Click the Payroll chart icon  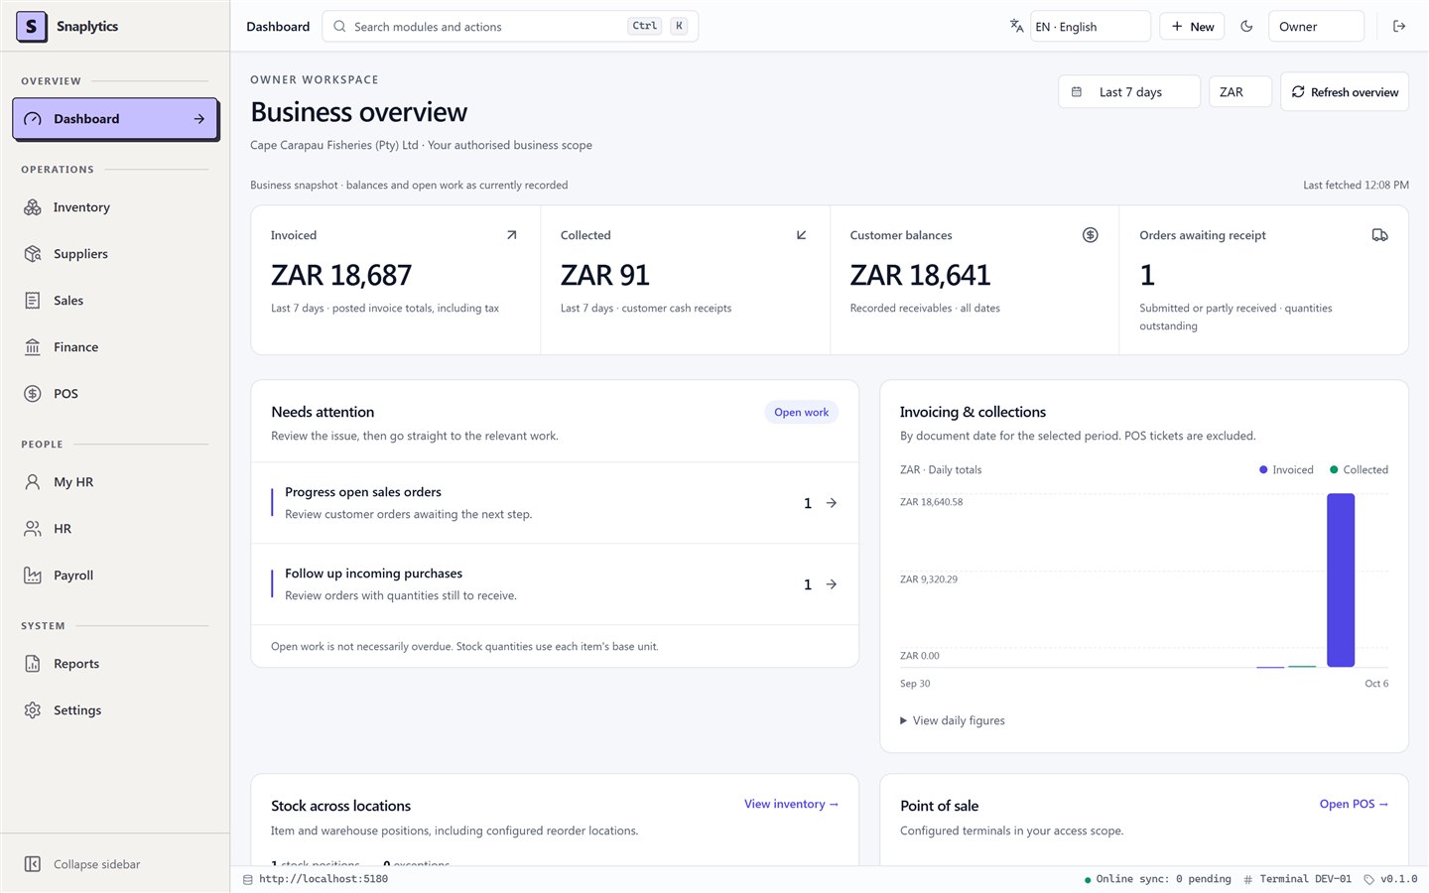[33, 575]
